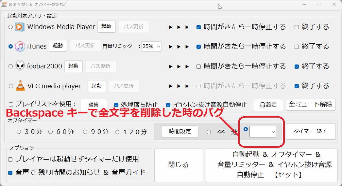Click the VLC traffic cone icon

pos(20,86)
